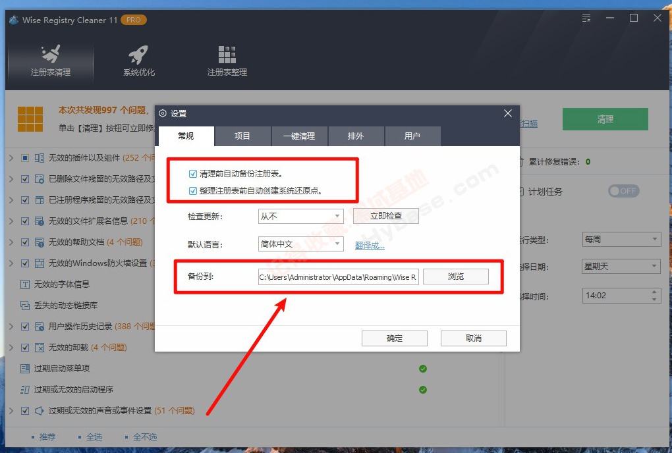
Task: Click the Wise Registry Cleaner logo icon
Action: pos(13,20)
